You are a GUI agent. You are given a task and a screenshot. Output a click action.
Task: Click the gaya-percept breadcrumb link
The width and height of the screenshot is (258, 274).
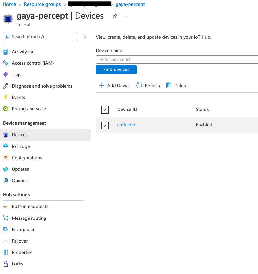130,4
